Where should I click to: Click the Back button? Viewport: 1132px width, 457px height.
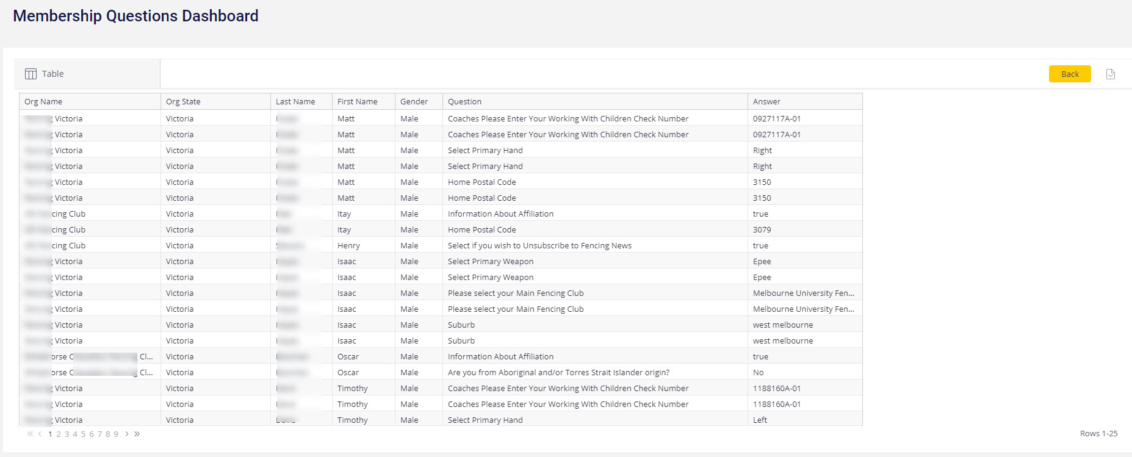tap(1070, 74)
